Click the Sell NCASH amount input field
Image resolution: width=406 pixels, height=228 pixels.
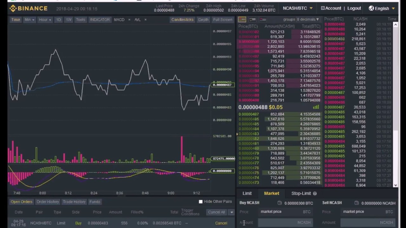coord(368,223)
